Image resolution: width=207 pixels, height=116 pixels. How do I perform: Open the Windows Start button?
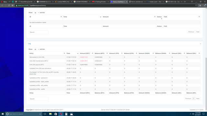(3, 114)
